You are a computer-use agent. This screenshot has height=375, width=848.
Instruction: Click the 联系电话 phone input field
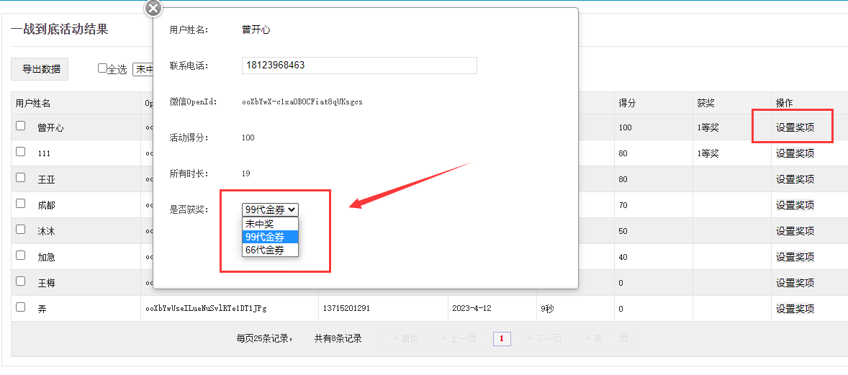pyautogui.click(x=359, y=65)
